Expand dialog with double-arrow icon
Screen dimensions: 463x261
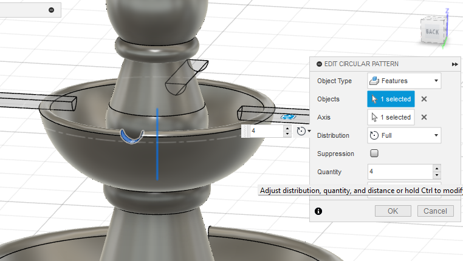click(x=454, y=64)
